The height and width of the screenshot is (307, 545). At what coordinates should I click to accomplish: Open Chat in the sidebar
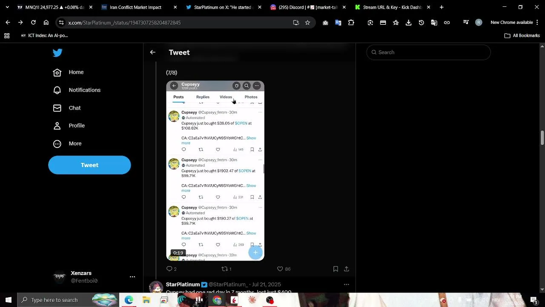point(67,108)
